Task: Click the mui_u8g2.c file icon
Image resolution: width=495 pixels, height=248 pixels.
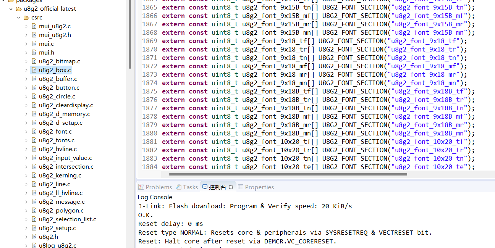Action: point(34,26)
